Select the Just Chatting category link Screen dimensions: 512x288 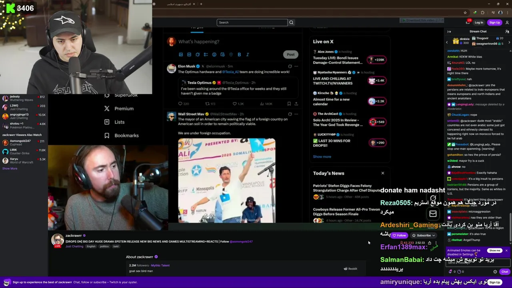(x=74, y=246)
